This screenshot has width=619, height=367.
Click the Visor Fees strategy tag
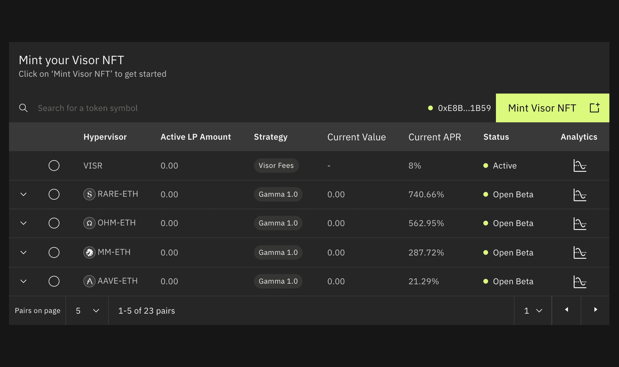coord(276,166)
